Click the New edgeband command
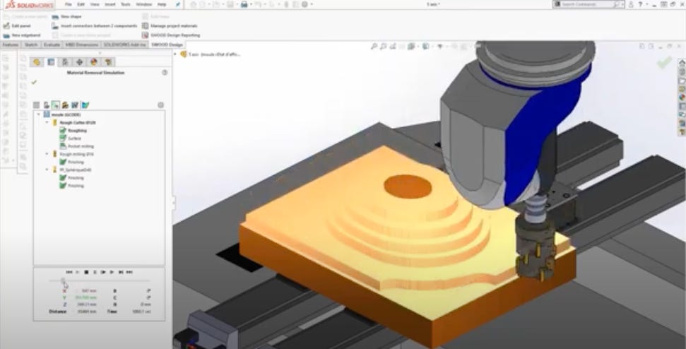 pos(22,35)
